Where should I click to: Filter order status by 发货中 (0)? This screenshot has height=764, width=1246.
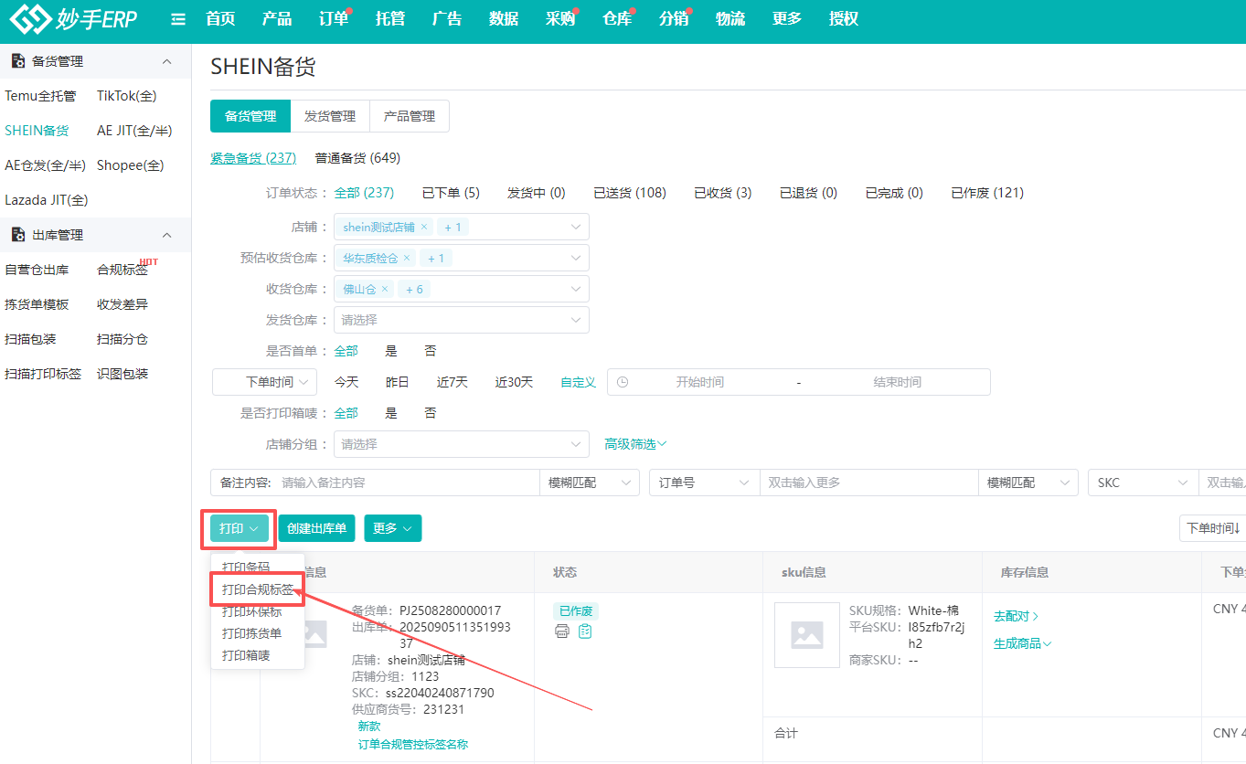(537, 193)
